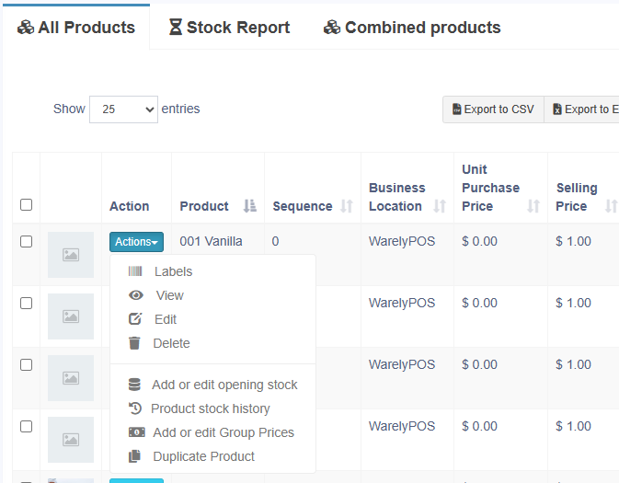The width and height of the screenshot is (619, 483).
Task: Open the Show entries count dropdown
Action: [123, 109]
